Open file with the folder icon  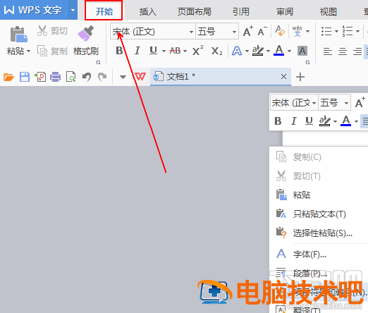point(8,77)
